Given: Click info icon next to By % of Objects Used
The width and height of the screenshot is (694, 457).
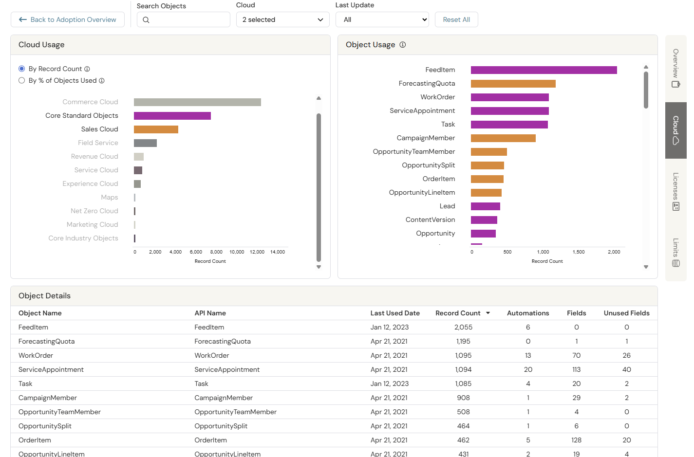Looking at the screenshot, I should click(x=102, y=81).
